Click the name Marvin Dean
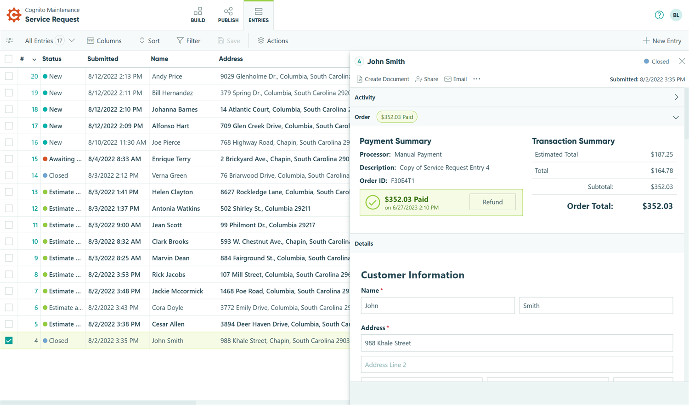 (x=170, y=258)
